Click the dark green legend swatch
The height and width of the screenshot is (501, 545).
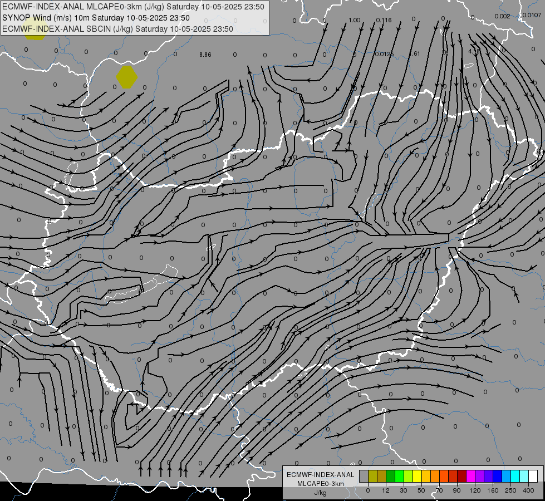(391, 477)
